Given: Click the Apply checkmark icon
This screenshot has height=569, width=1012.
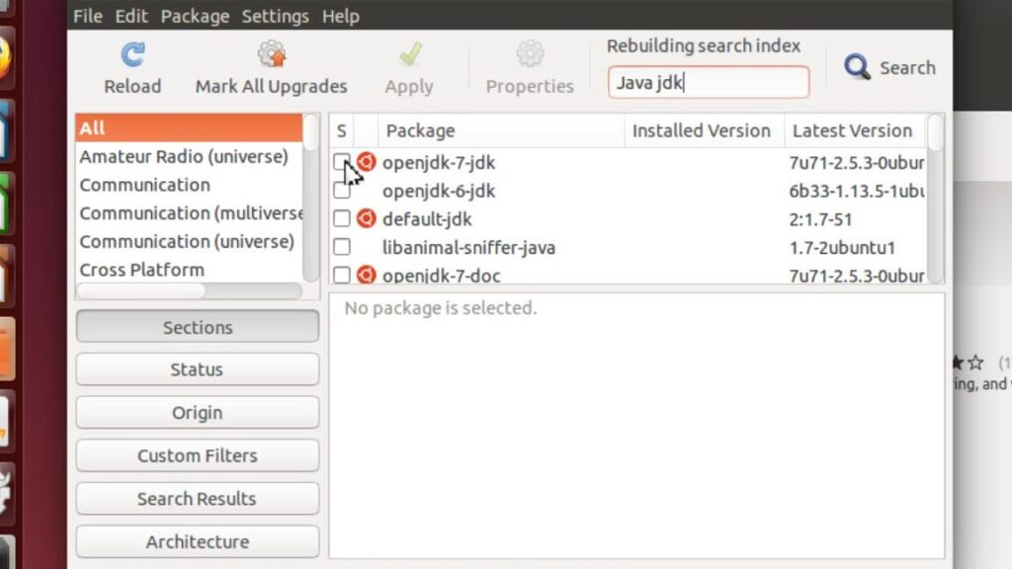Looking at the screenshot, I should pyautogui.click(x=410, y=54).
